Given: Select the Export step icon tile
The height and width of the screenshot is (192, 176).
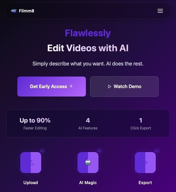Looking at the screenshot, I should click(x=145, y=163).
